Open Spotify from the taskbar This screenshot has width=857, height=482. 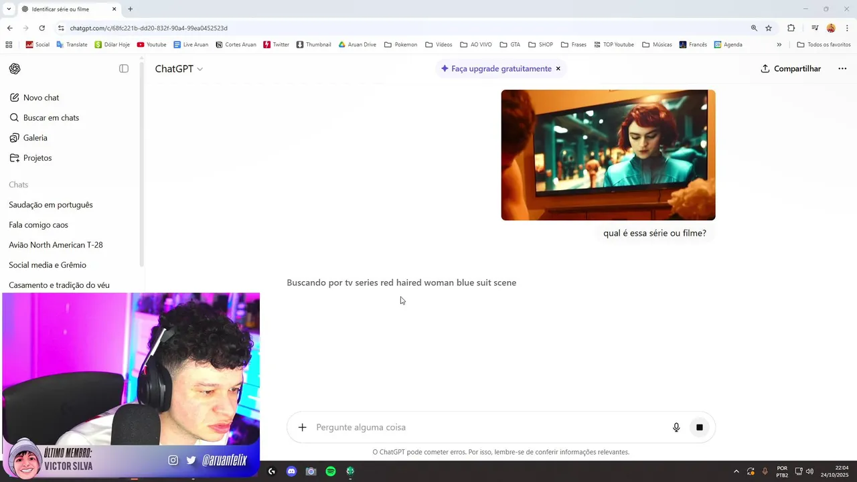[331, 471]
